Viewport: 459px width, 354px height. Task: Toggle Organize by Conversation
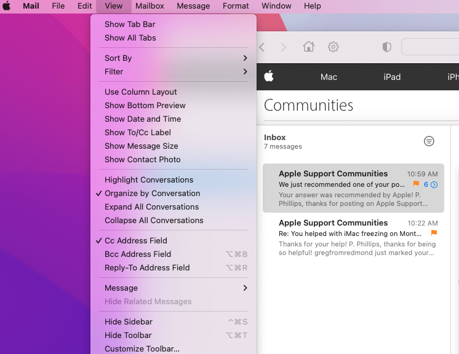(x=174, y=193)
